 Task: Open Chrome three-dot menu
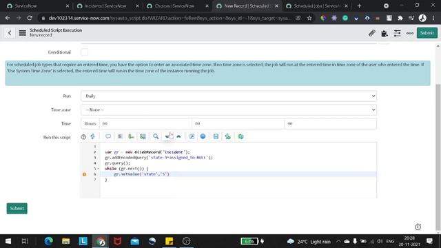tap(433, 18)
